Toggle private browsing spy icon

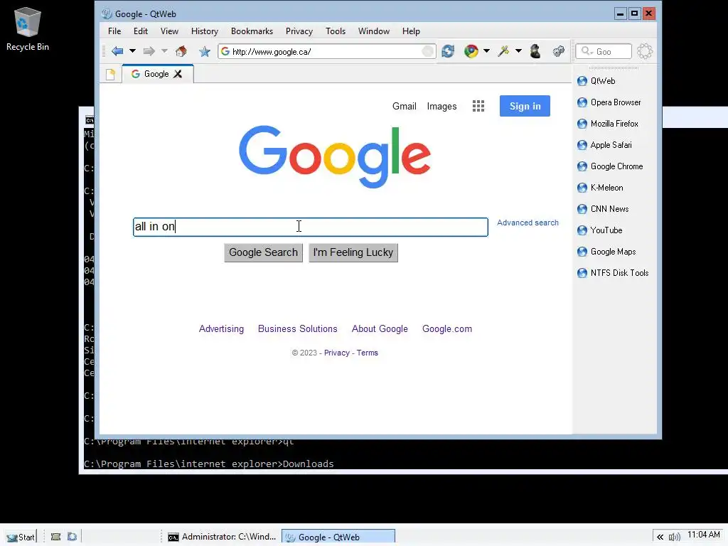pyautogui.click(x=535, y=51)
